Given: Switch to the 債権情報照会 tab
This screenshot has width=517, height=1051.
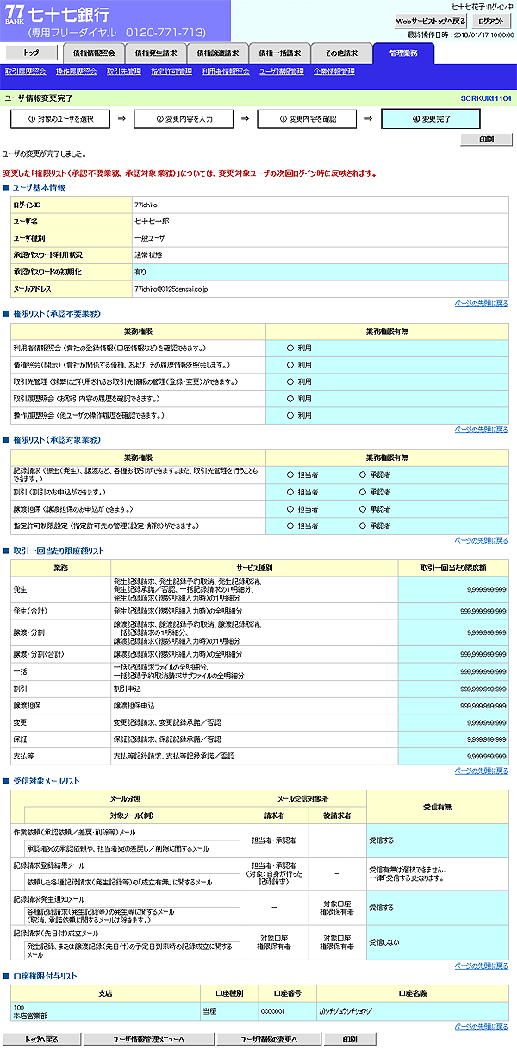Looking at the screenshot, I should 93,53.
